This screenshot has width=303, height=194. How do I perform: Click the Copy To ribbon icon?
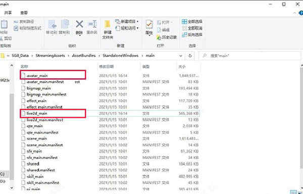[x=65, y=25]
